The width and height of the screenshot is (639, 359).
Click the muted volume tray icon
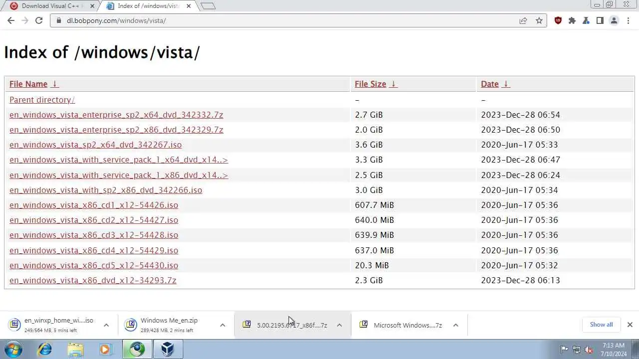point(589,350)
